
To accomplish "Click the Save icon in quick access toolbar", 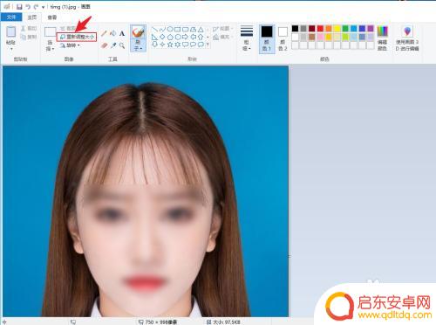I will tap(19, 6).
